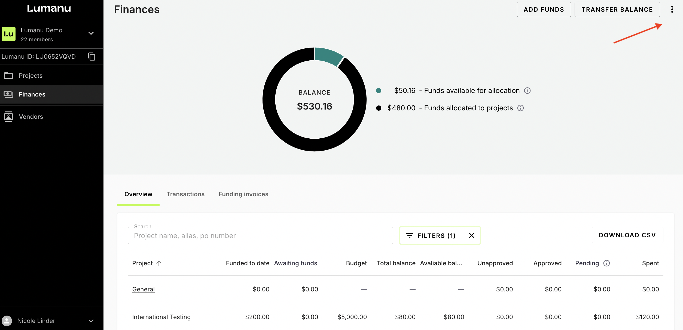This screenshot has height=330, width=683.
Task: Open Projects in the sidebar
Action: pyautogui.click(x=31, y=76)
